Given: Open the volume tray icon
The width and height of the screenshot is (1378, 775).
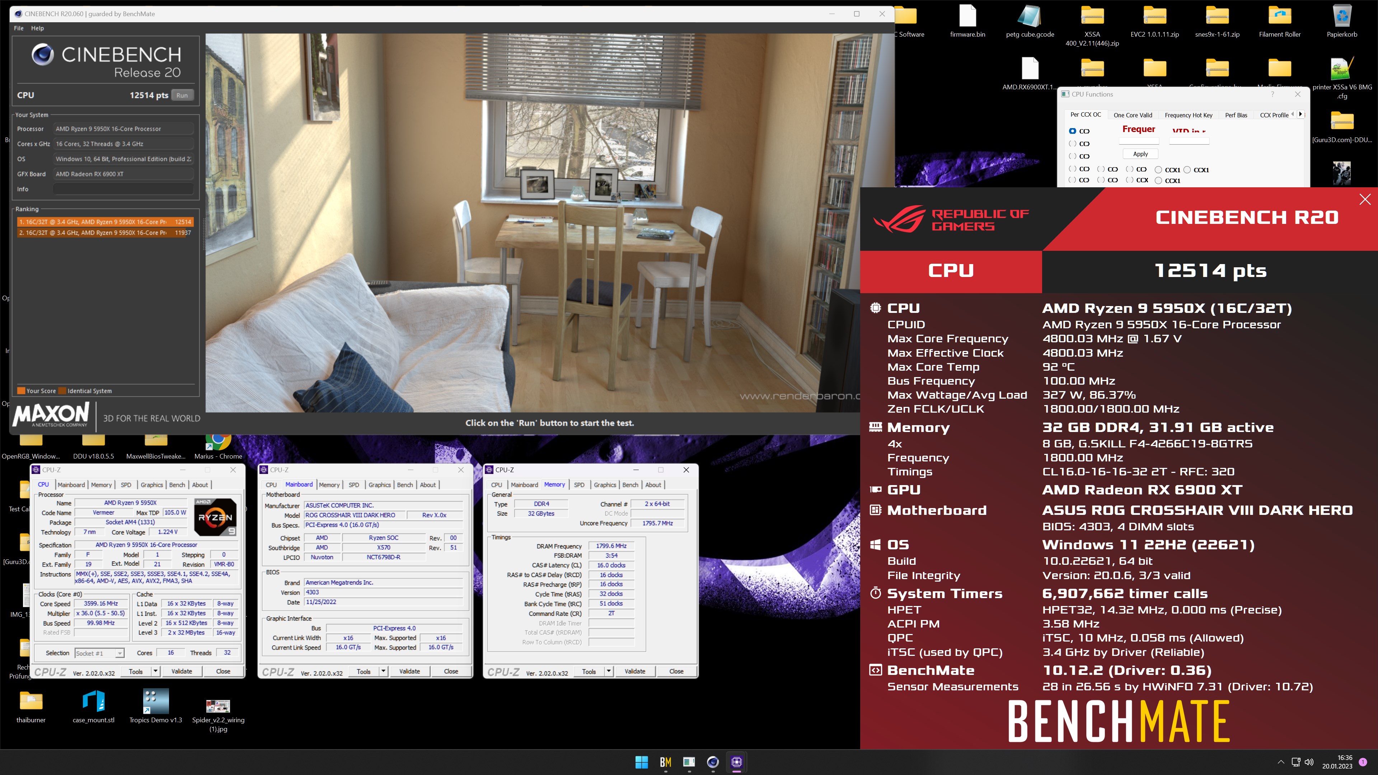Looking at the screenshot, I should click(x=1309, y=762).
